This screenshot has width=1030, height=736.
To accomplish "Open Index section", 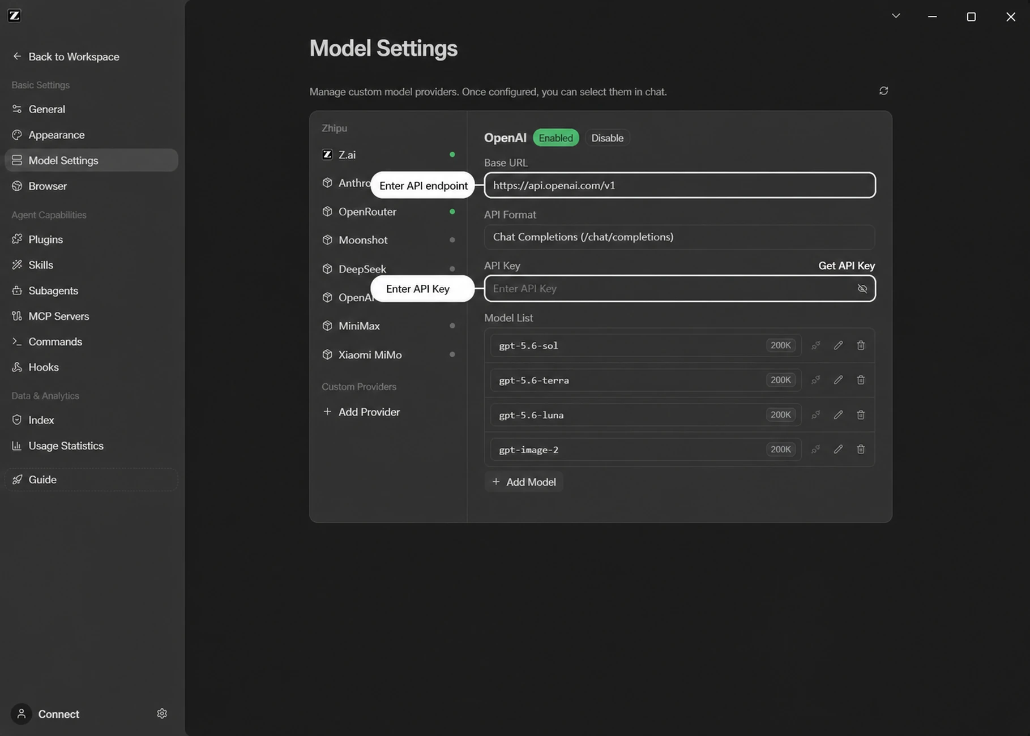I will (x=91, y=420).
